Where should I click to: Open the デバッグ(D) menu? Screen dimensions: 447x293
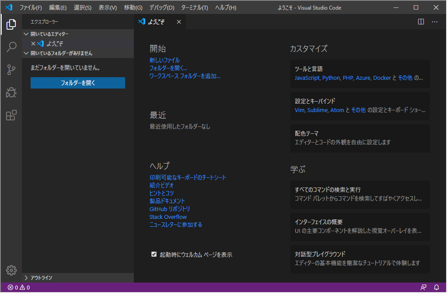pyautogui.click(x=162, y=8)
